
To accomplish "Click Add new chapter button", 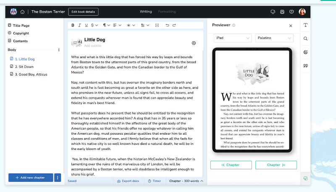I will 31,178.
